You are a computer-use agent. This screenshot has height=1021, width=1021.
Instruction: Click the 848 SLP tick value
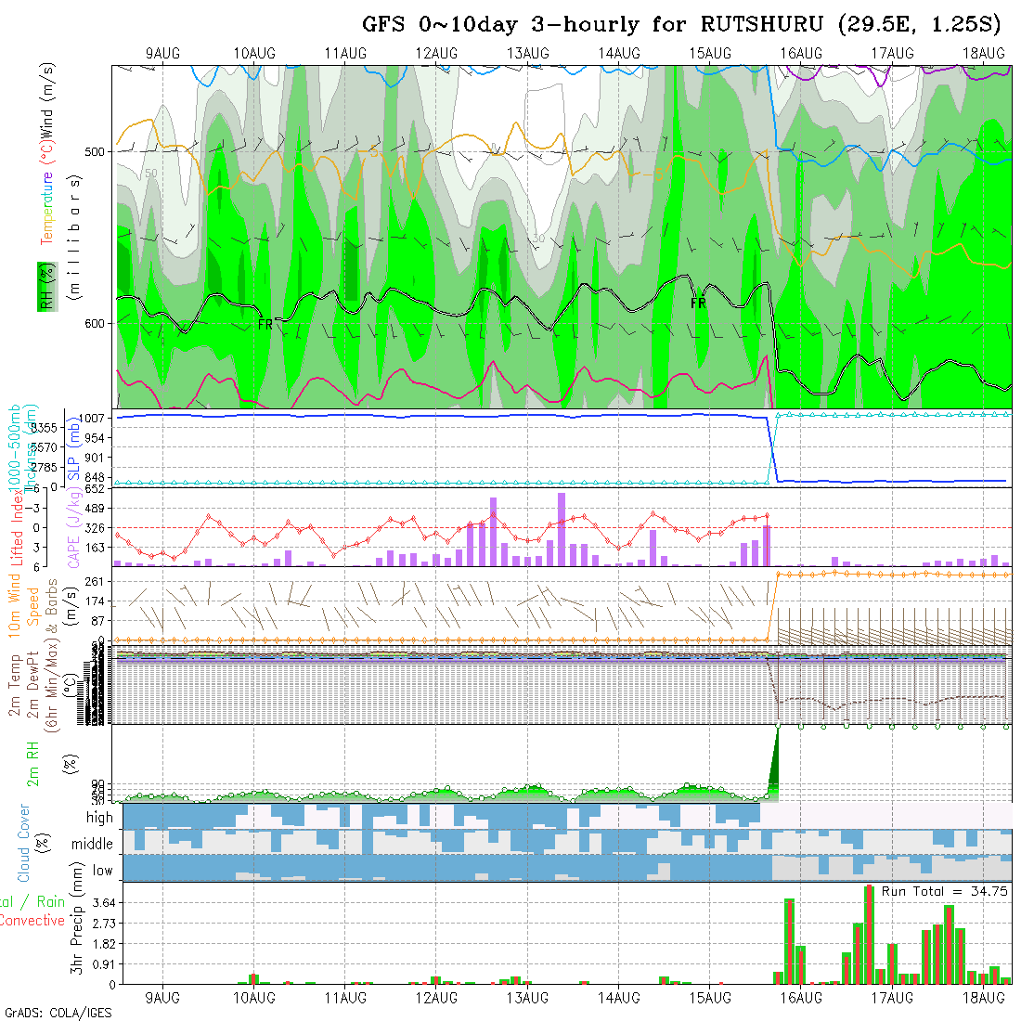coord(95,478)
